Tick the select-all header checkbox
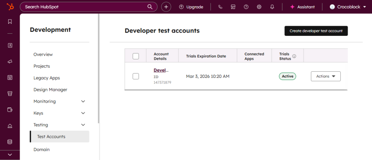Viewport: 372px width, 160px height. [136, 56]
